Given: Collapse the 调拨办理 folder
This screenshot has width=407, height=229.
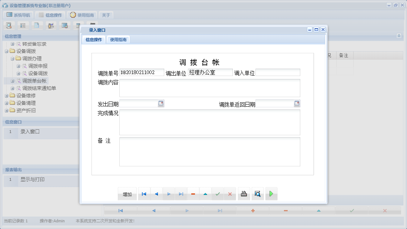Looking at the screenshot, I should pyautogui.click(x=12, y=59).
